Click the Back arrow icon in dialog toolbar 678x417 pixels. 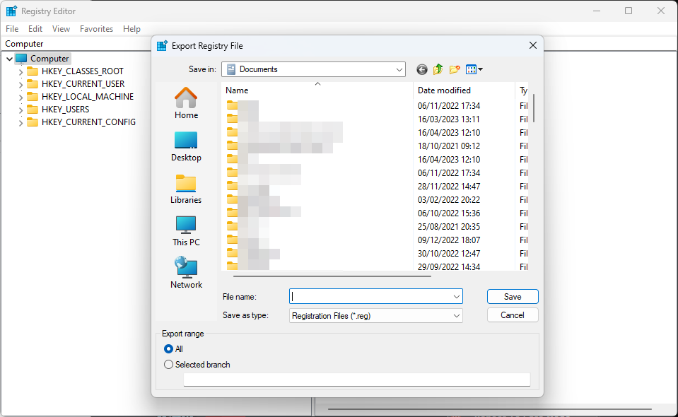(x=422, y=69)
